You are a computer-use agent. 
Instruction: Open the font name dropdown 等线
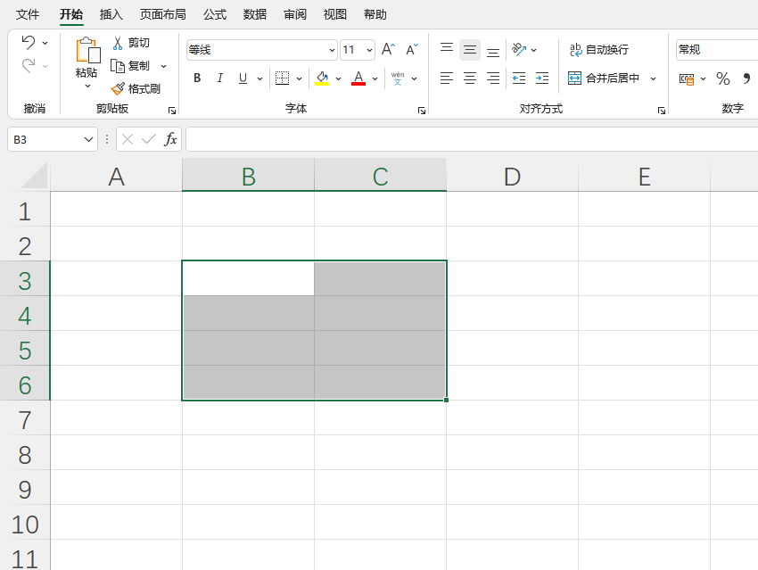tap(332, 50)
